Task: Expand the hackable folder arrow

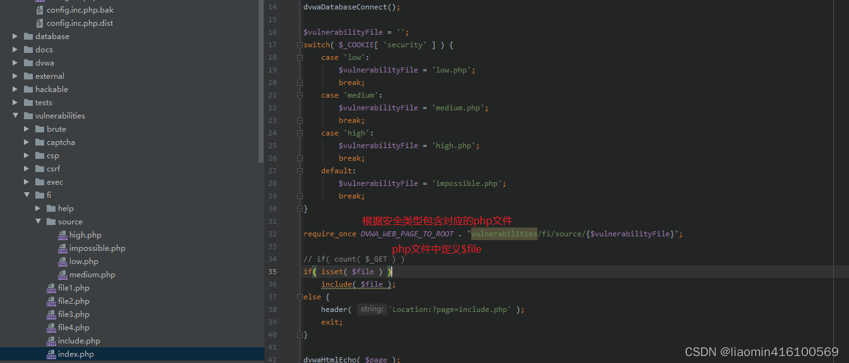Action: click(x=15, y=89)
